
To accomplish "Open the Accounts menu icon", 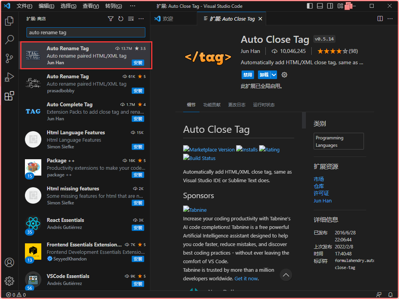I will [x=9, y=262].
